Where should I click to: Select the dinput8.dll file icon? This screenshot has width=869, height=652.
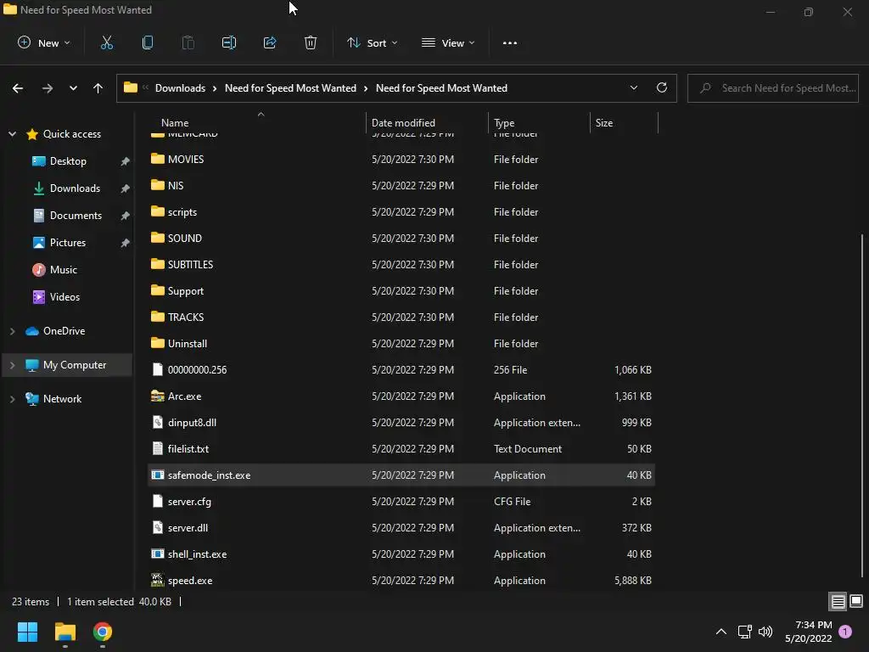(x=157, y=422)
